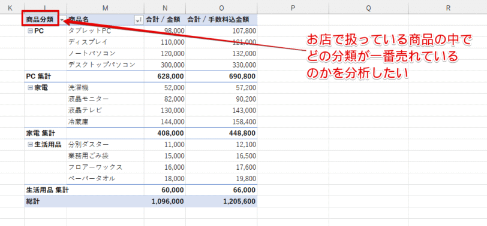The image size is (487, 226).
Task: Select the 業務用ごみ袋 cell
Action: pyautogui.click(x=106, y=156)
